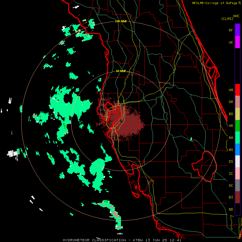Click the 100 NMI range ring label

point(121,21)
